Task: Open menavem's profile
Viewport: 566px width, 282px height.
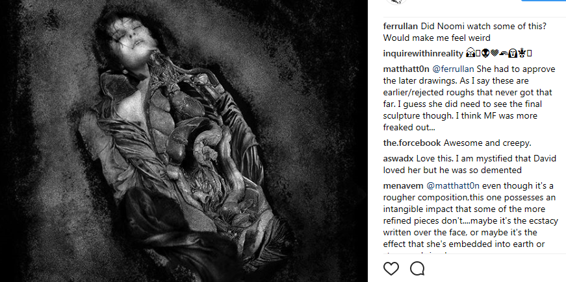Action: [403, 186]
